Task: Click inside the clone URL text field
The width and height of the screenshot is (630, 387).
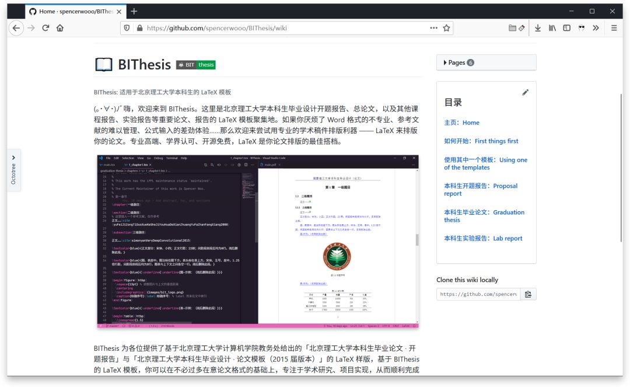Action: pos(477,294)
